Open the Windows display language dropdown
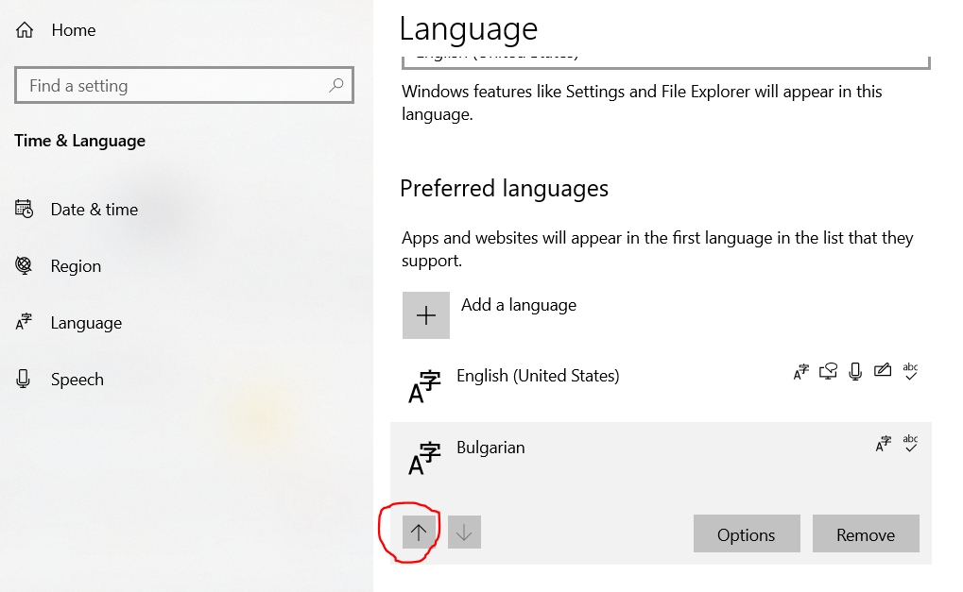 [x=666, y=61]
